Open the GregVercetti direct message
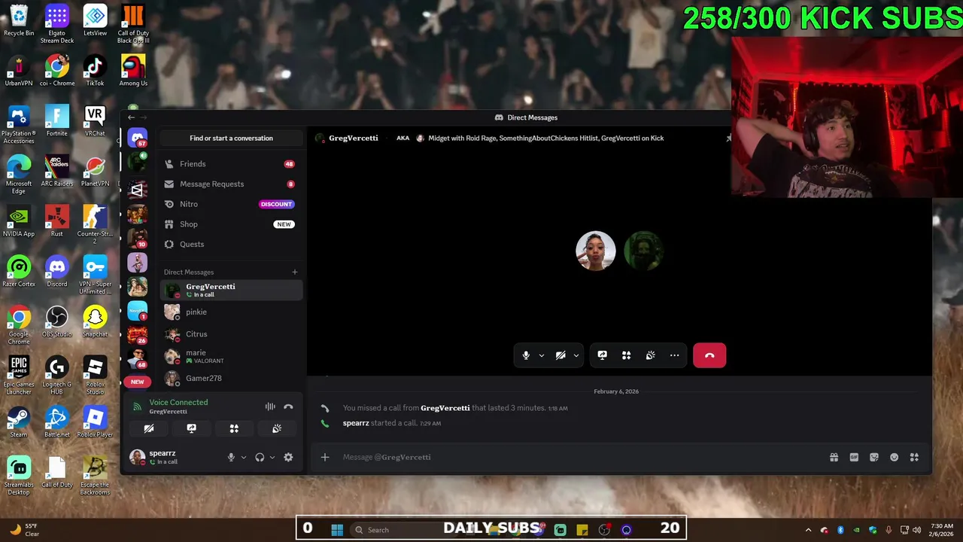This screenshot has width=963, height=542. [231, 290]
